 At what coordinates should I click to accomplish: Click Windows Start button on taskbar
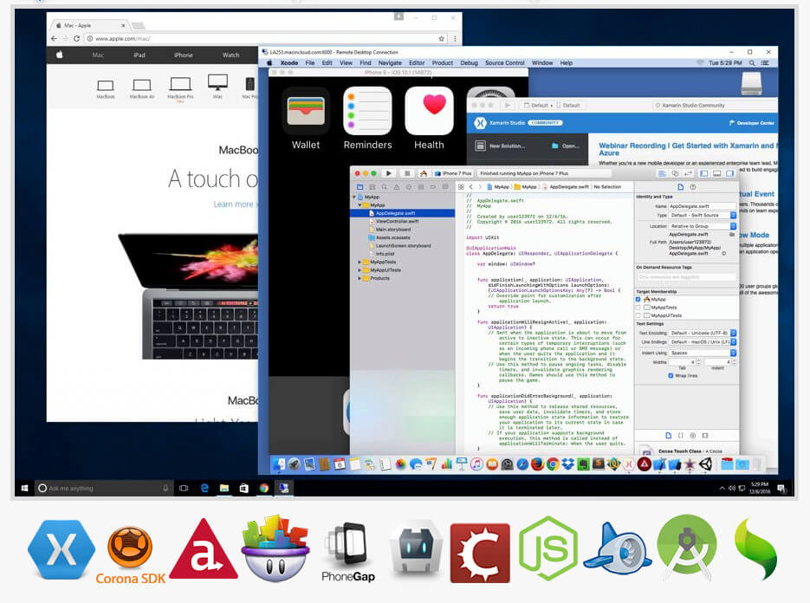(24, 488)
